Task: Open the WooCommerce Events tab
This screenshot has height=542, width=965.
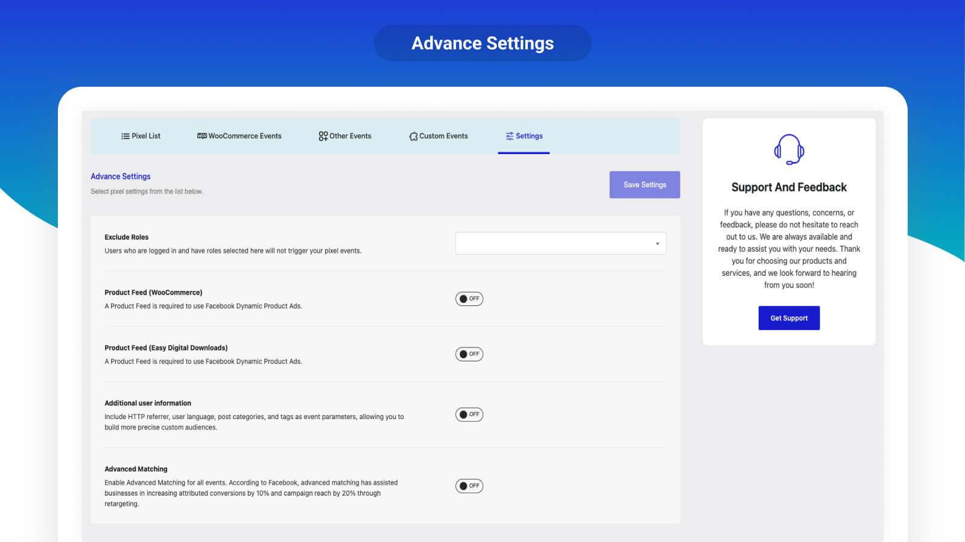Action: point(239,136)
